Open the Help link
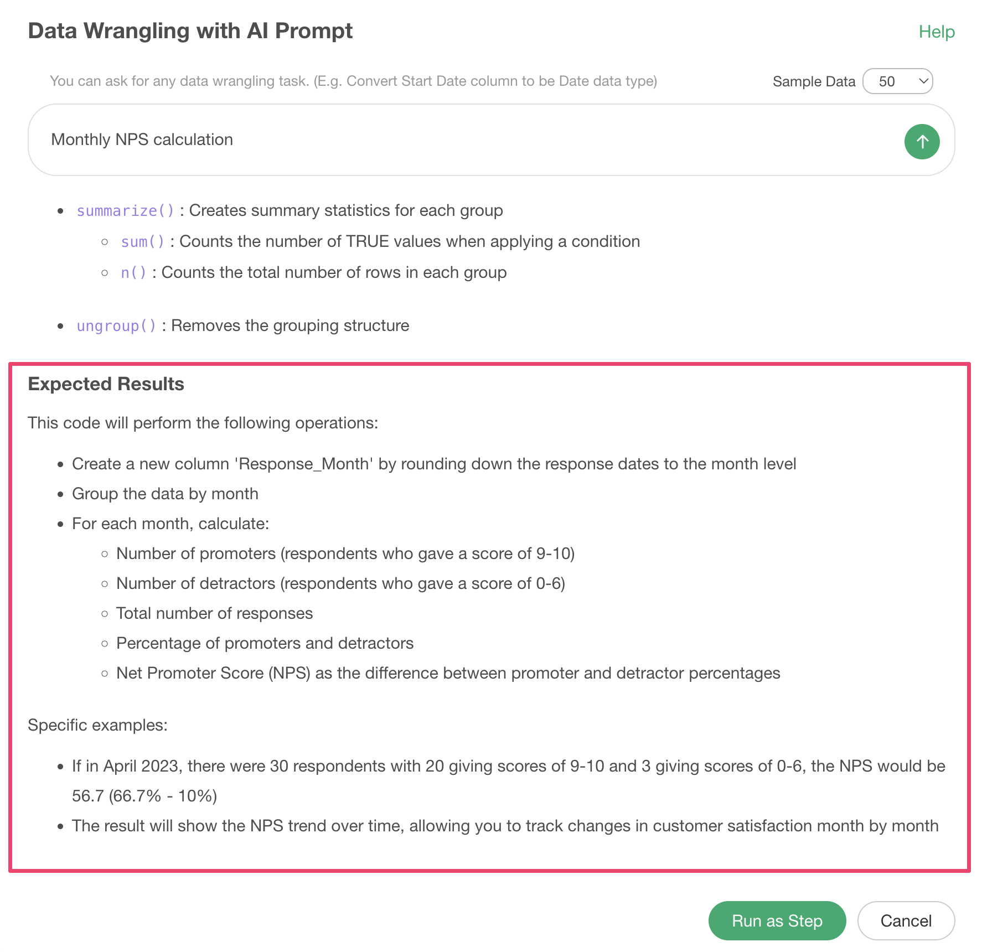The width and height of the screenshot is (982, 952). [937, 32]
